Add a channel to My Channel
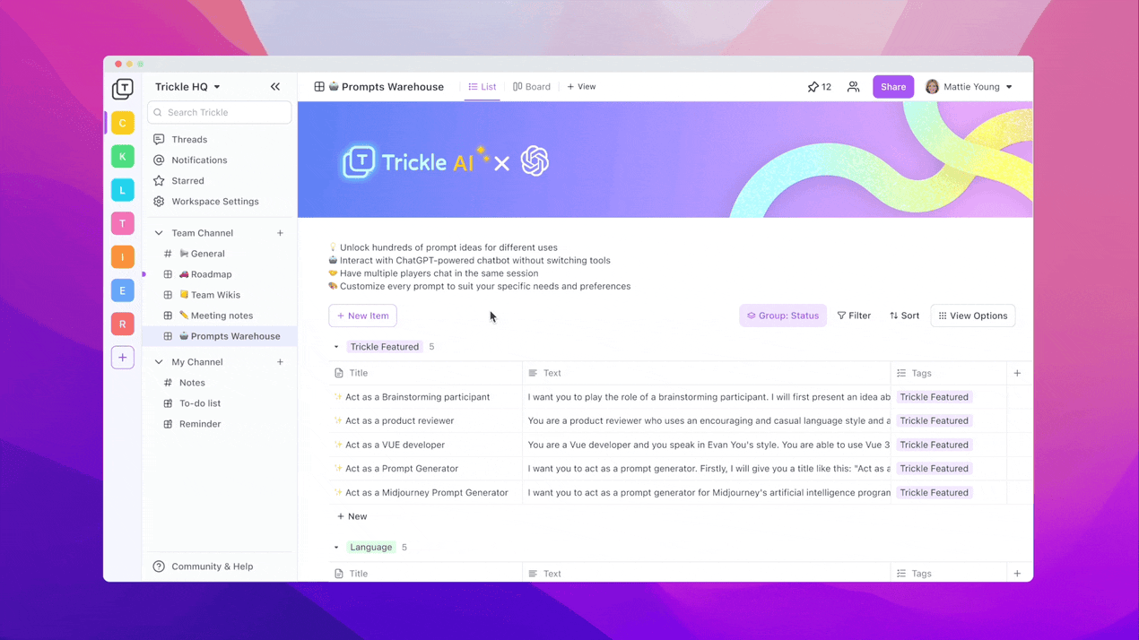This screenshot has width=1139, height=640. (x=280, y=362)
